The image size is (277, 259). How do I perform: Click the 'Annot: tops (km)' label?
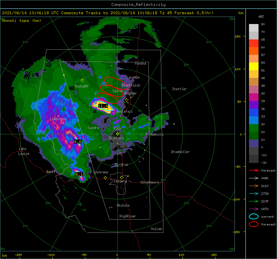click(22, 21)
